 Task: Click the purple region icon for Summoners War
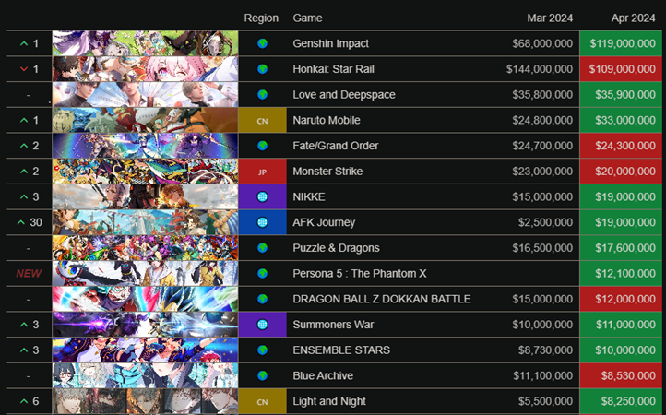(263, 325)
